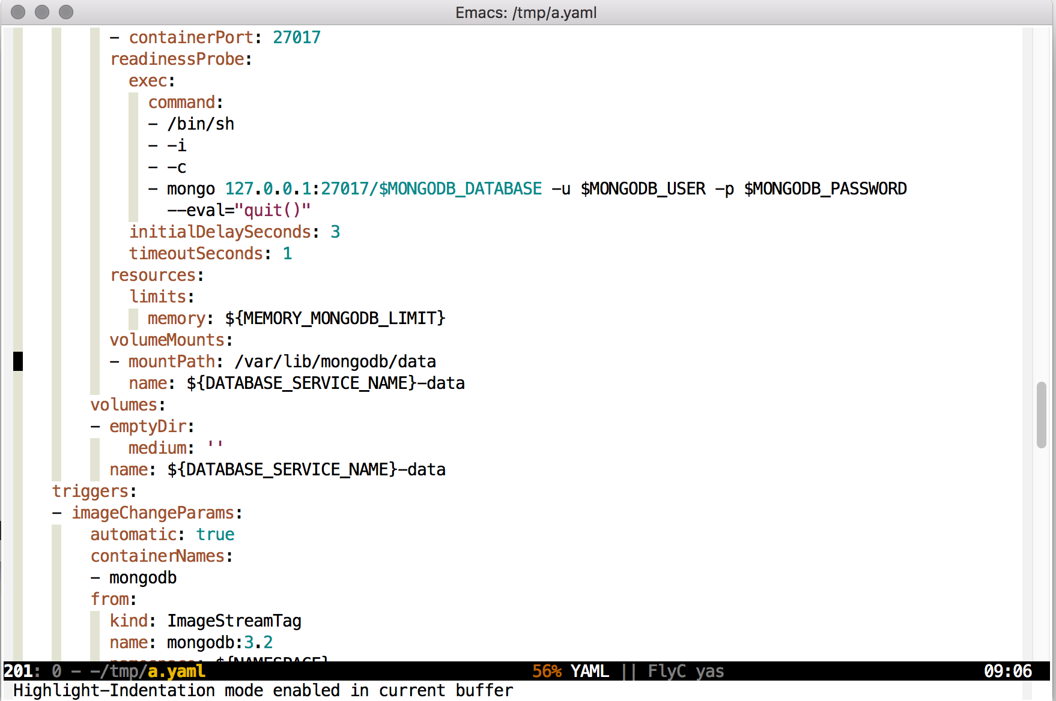Click the $MONGODB_USER variable
The image size is (1056, 701).
click(643, 188)
